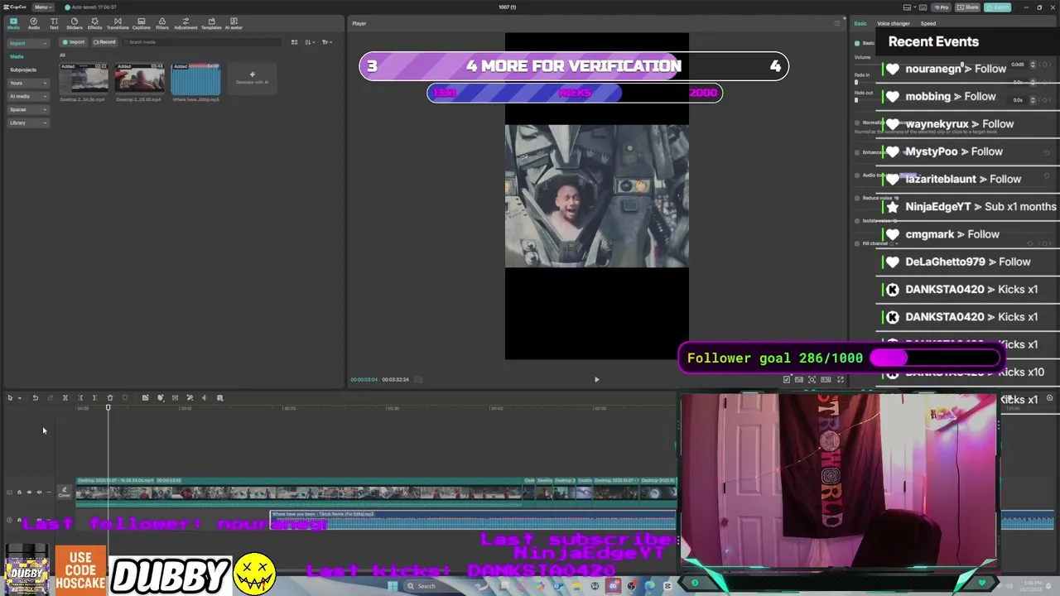Open the Effects panel icon
This screenshot has height=596, width=1060.
pos(94,23)
